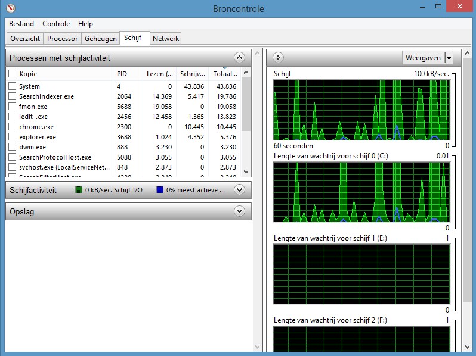Close the Broncontrole window
The image size is (476, 356).
(x=460, y=7)
